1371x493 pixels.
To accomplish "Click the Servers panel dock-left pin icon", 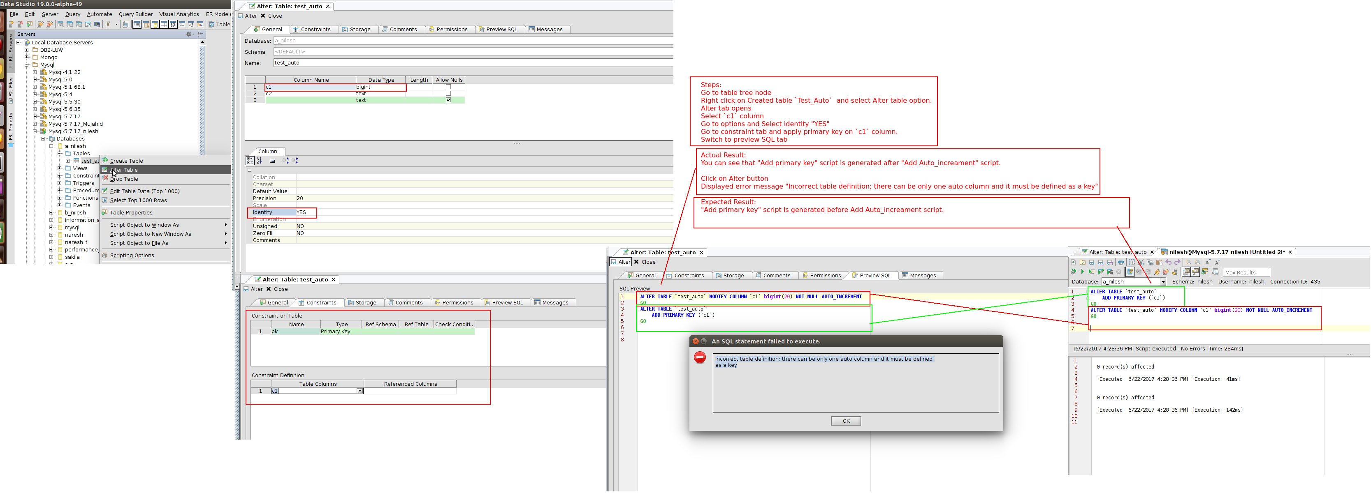I will tap(200, 34).
